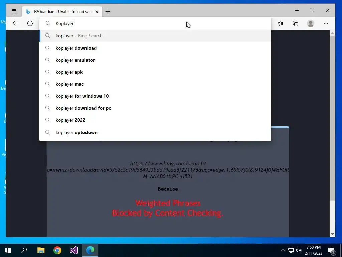This screenshot has height=257, width=342.
Task: Show hidden system tray icons chevron
Action: pyautogui.click(x=283, y=250)
